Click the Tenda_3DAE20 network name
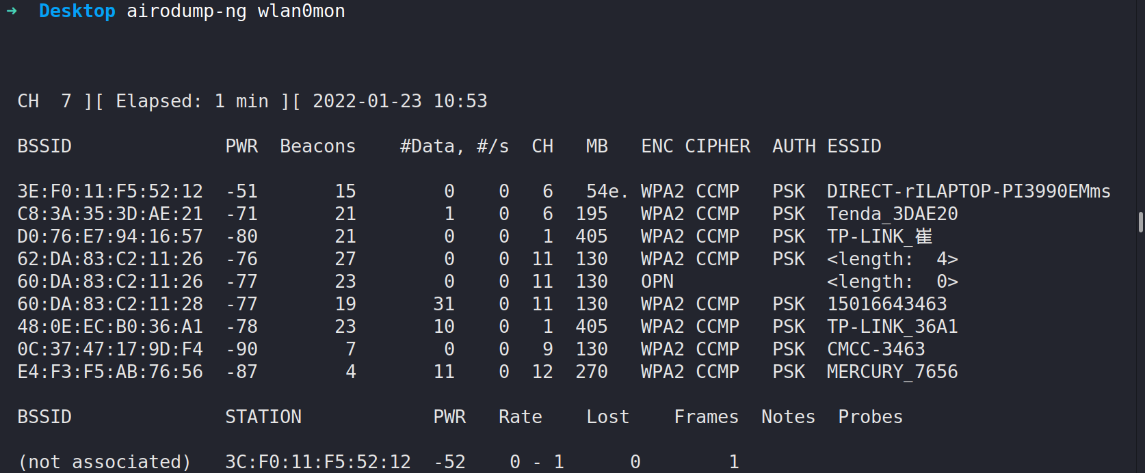Screen dimensions: 1145x473 click(892, 214)
